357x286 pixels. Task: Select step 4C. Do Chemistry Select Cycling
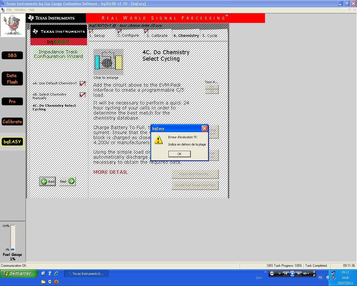click(x=54, y=107)
